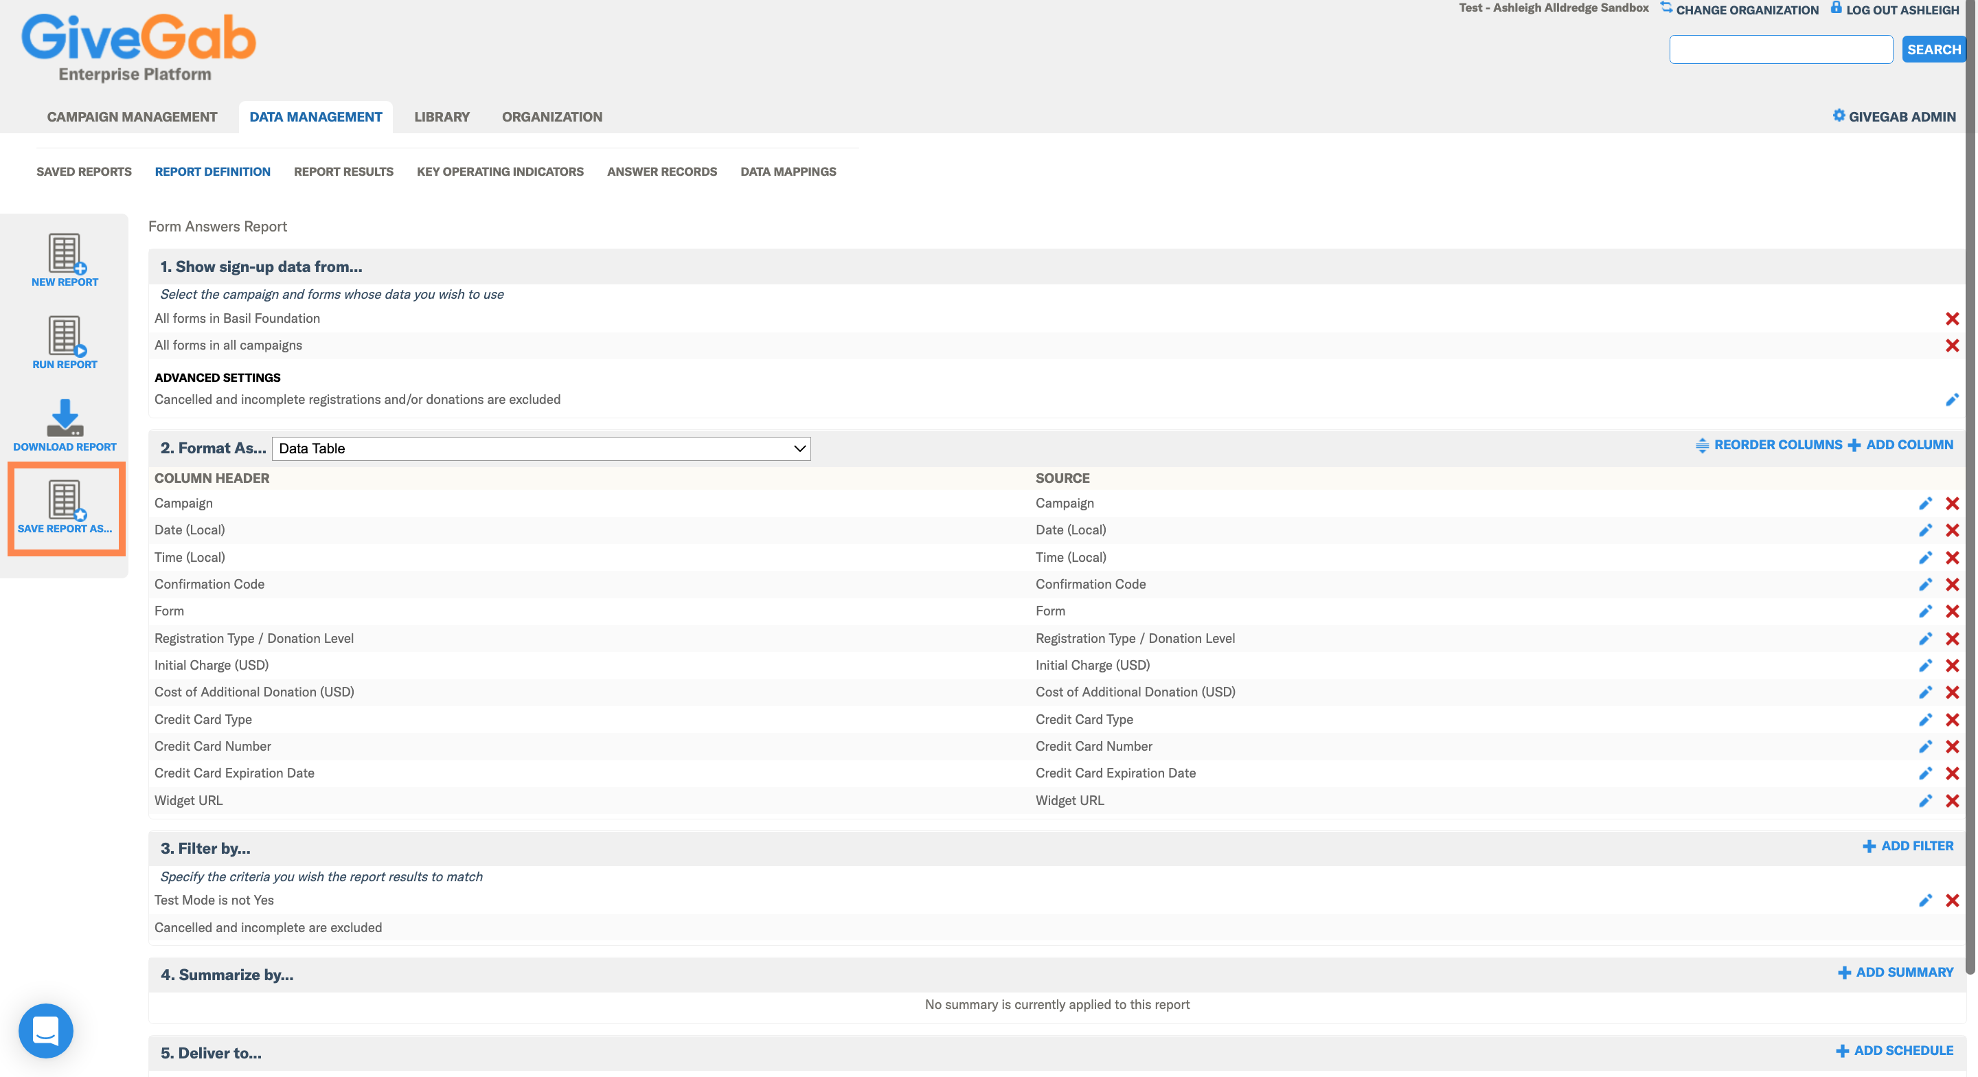Open the Library tab

[x=442, y=117]
